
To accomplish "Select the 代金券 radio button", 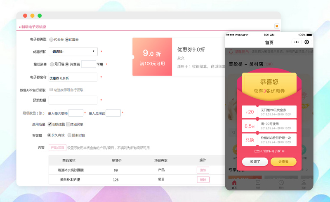I will (x=52, y=40).
